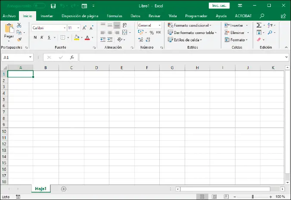Click the Cut scissors icon
Screen dimensions: 291x200
pyautogui.click(x=19, y=25)
